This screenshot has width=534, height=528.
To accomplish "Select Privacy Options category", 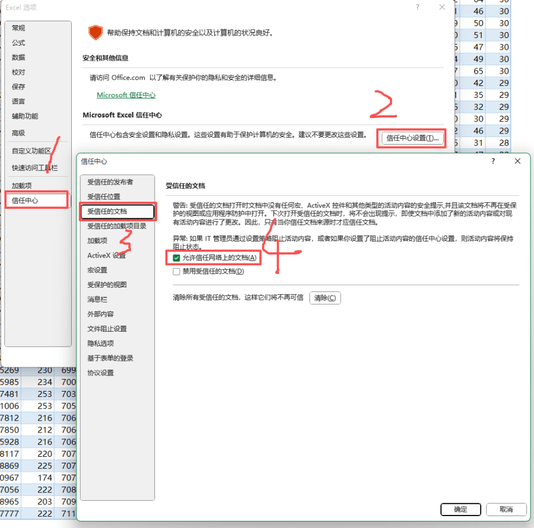I will pyautogui.click(x=100, y=343).
